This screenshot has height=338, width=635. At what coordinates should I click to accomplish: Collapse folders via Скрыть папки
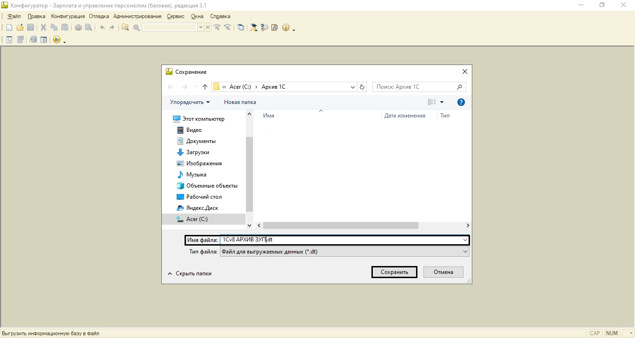190,273
